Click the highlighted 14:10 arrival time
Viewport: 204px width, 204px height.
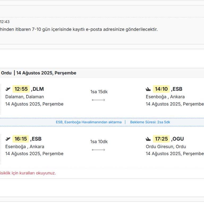(161, 89)
